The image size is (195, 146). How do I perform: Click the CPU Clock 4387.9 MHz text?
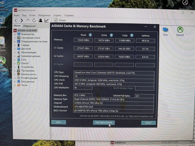coord(99,80)
